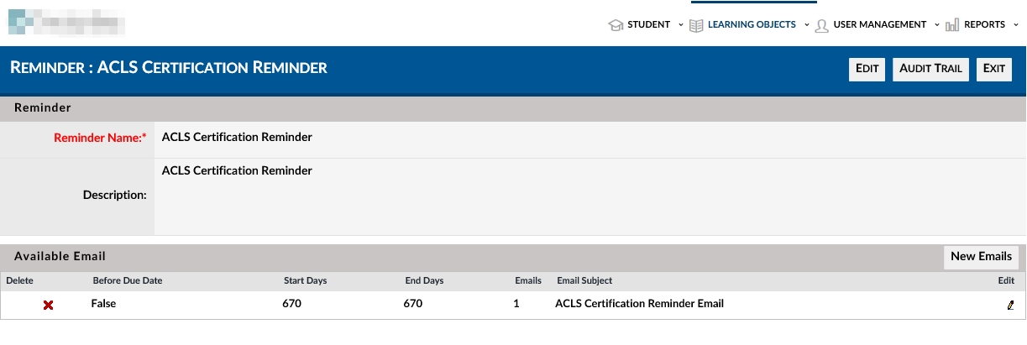The image size is (1027, 345).
Task: Create New Emails for the reminder
Action: click(x=981, y=257)
